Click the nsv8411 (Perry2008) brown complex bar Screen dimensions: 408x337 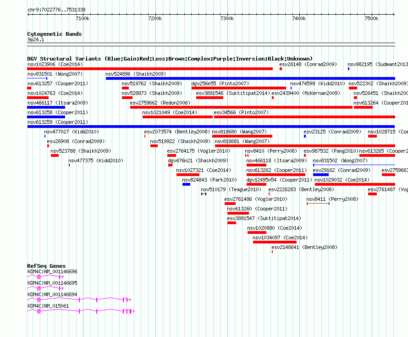coord(318,204)
